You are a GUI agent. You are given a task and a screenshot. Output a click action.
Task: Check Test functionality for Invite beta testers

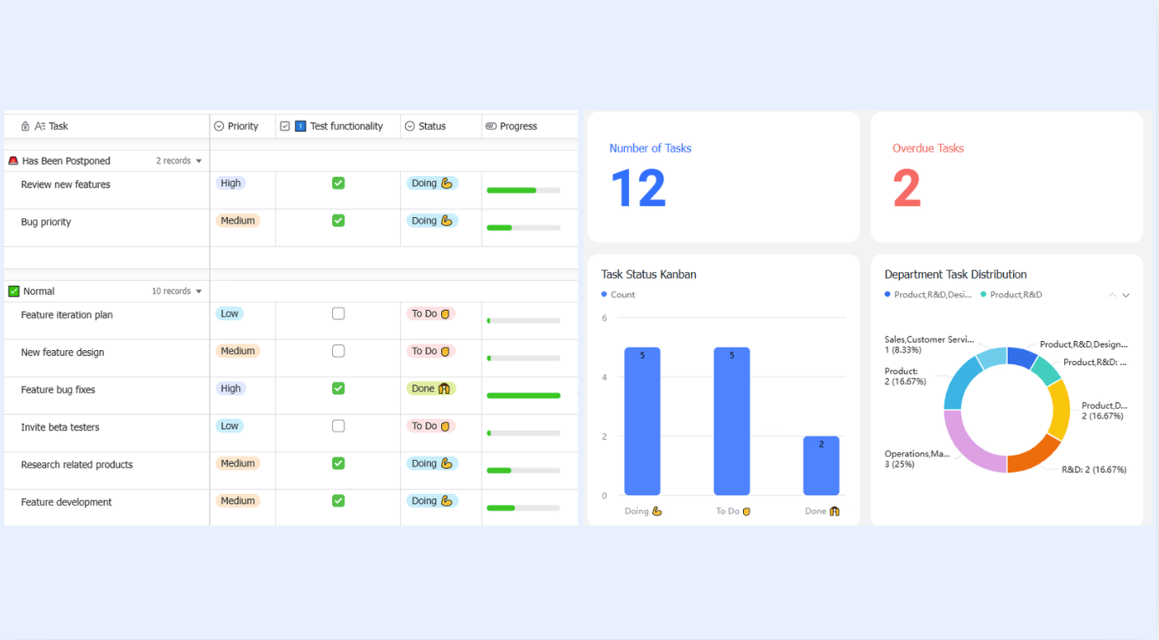click(x=338, y=426)
